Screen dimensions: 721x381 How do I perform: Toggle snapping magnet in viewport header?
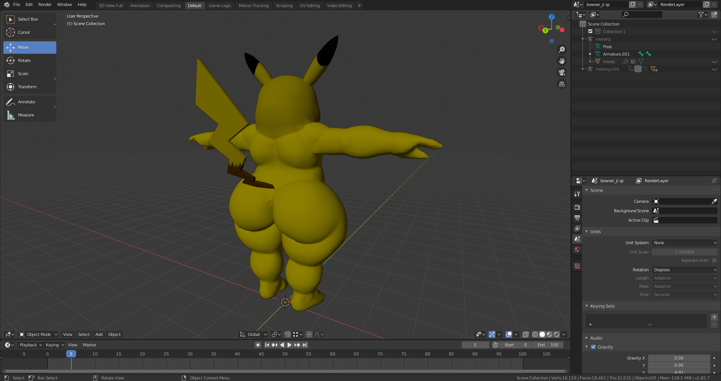tap(287, 334)
